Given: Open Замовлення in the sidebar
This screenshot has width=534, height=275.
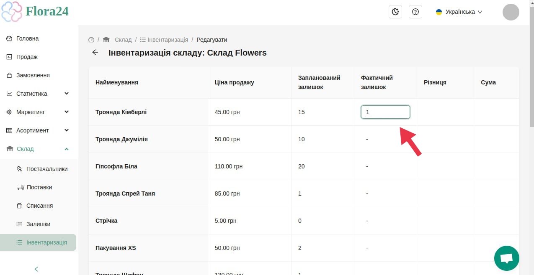Looking at the screenshot, I should point(39,75).
